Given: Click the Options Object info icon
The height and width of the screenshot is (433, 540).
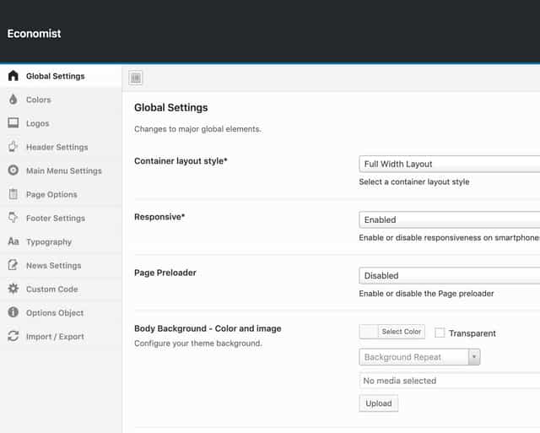Looking at the screenshot, I should 13,312.
